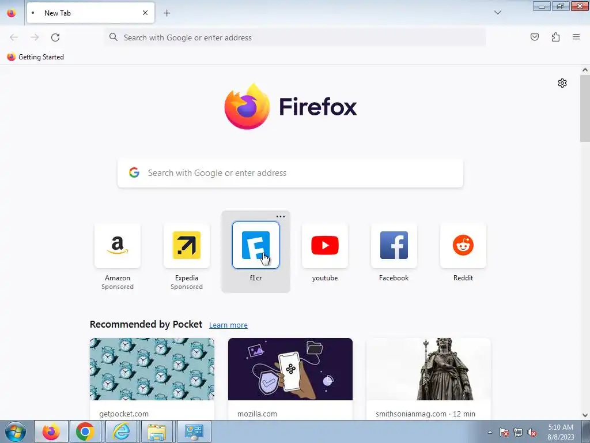Open the Facebook shortcut tile
Screen dimensions: 590x443
pyautogui.click(x=394, y=246)
